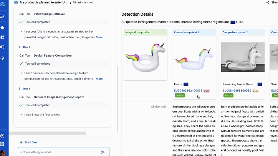The width and height of the screenshot is (278, 156).
Task: Click the app logo in the sidebar
Action: tap(2, 4)
